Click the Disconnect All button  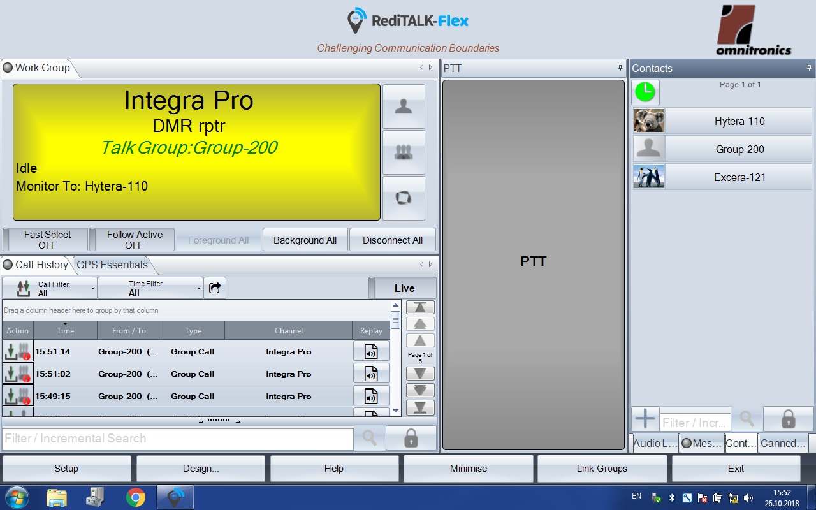point(393,240)
